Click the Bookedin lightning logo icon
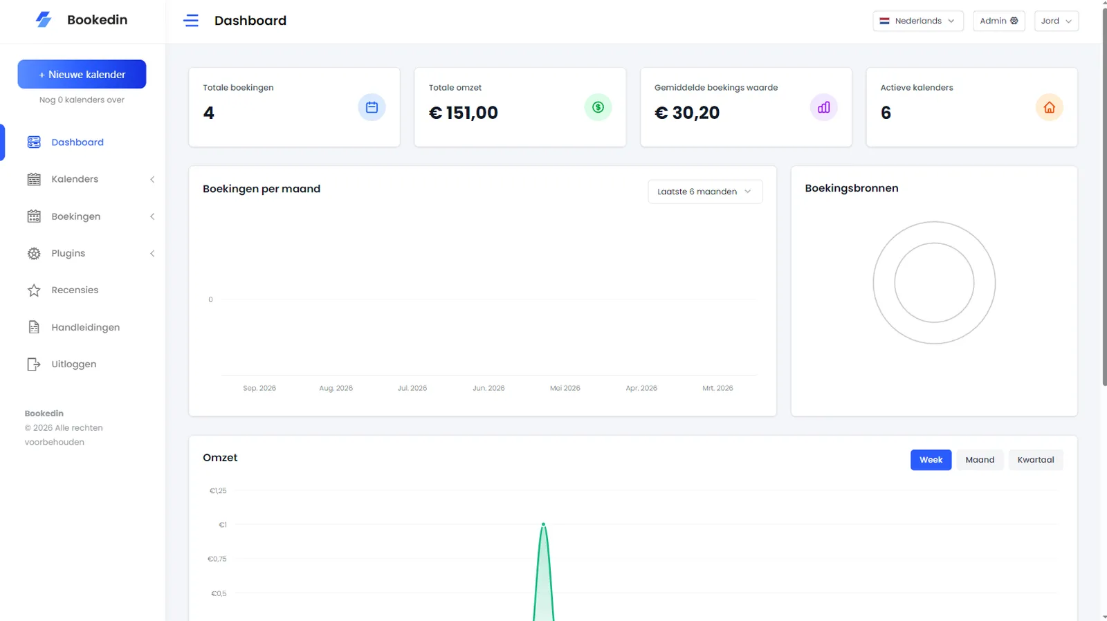 pos(44,19)
